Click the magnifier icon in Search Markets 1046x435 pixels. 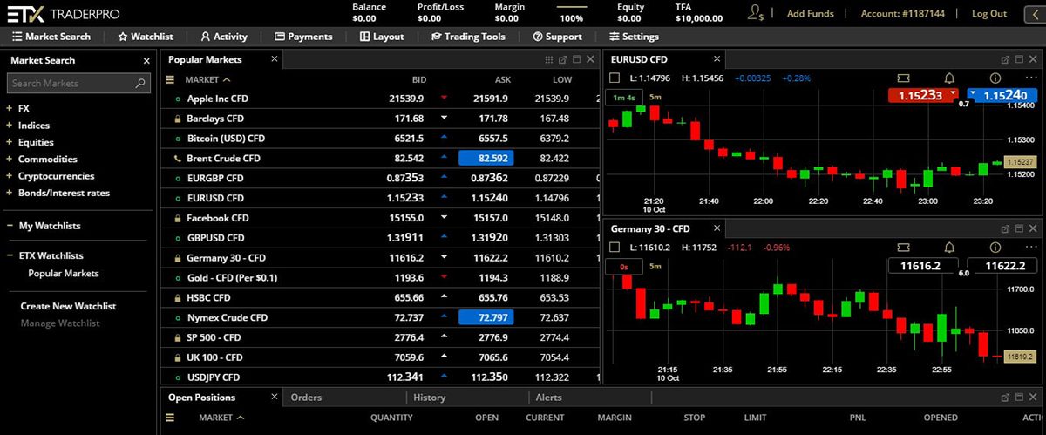tap(141, 84)
